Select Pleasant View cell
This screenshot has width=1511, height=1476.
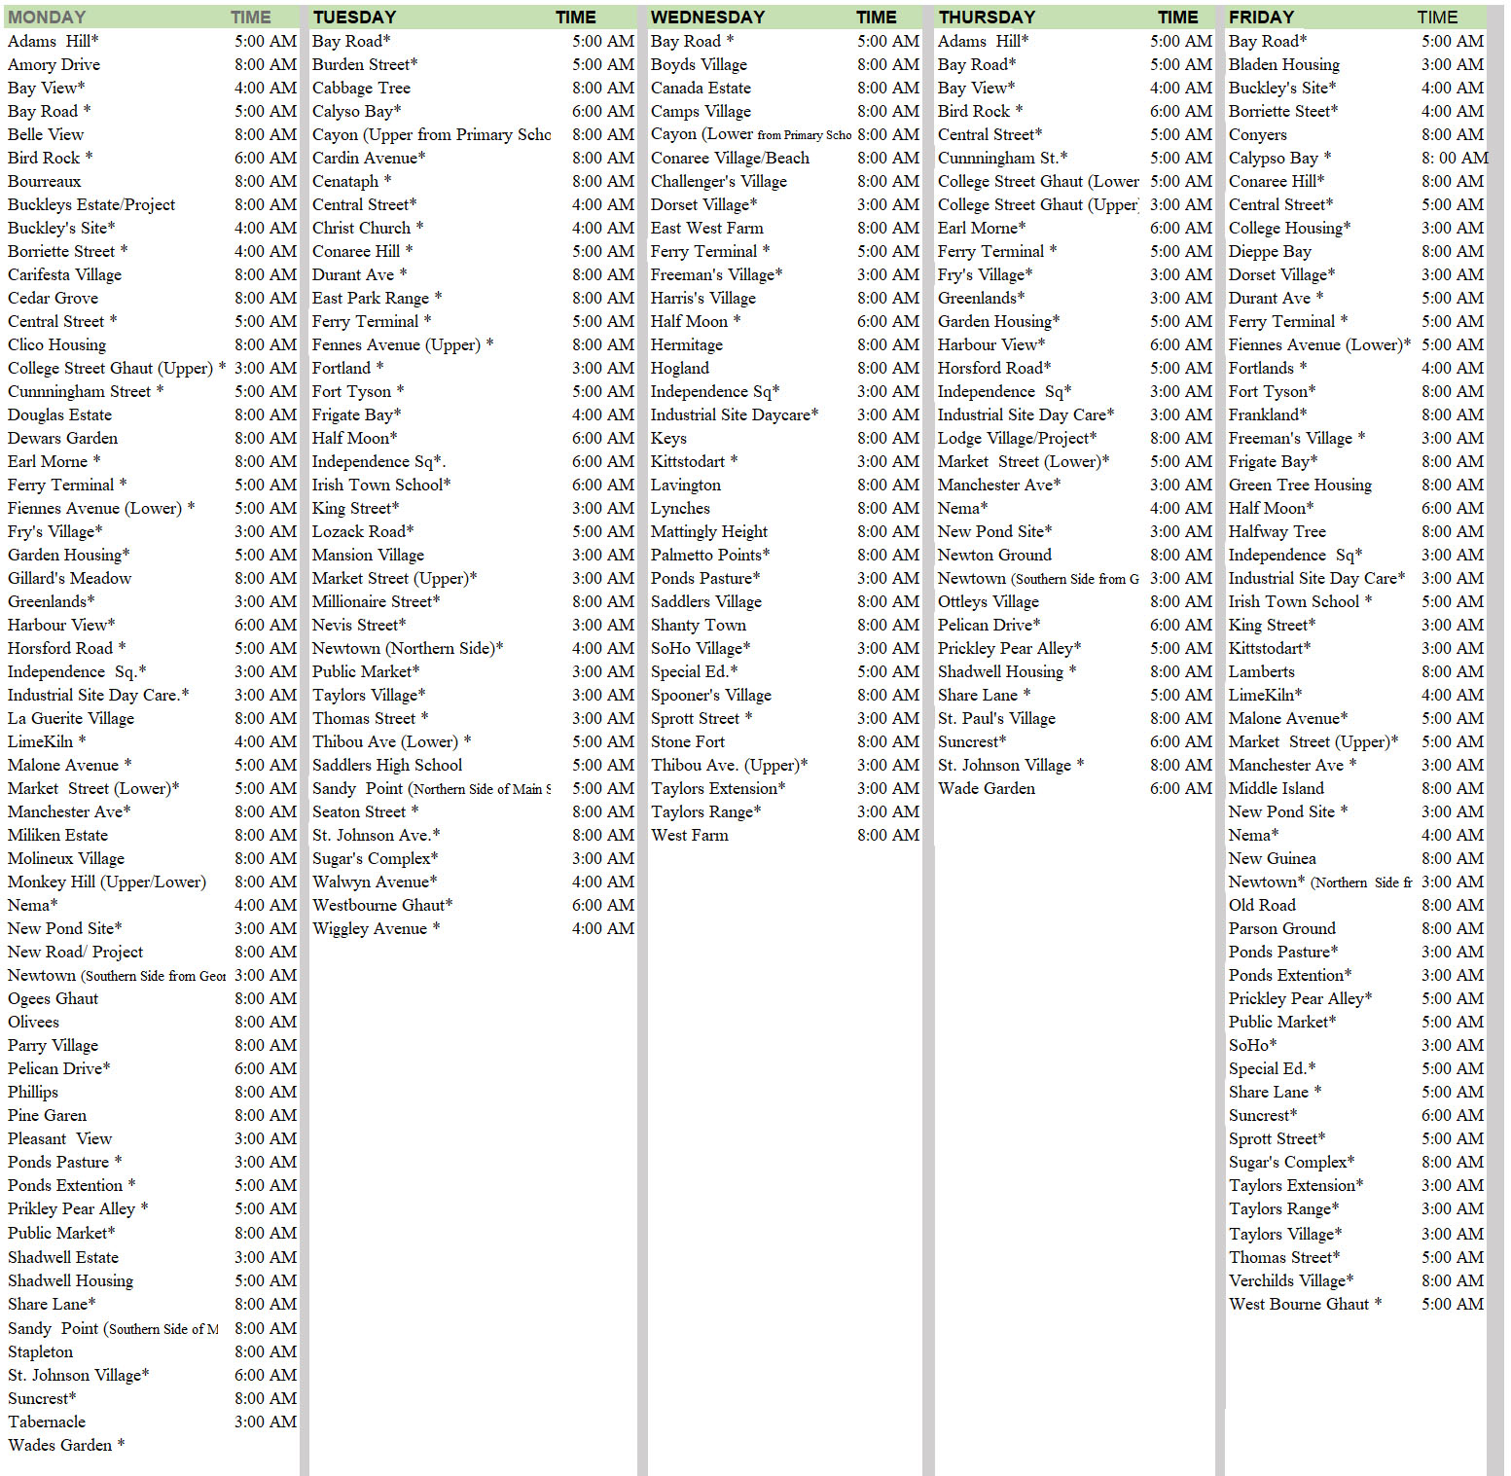point(59,1138)
